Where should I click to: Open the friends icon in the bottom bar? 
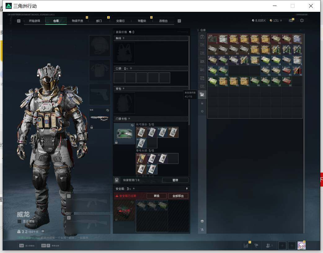268,246
